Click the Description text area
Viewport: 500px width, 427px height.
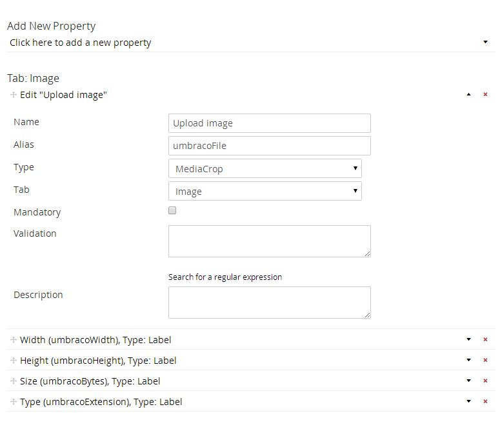pos(269,302)
